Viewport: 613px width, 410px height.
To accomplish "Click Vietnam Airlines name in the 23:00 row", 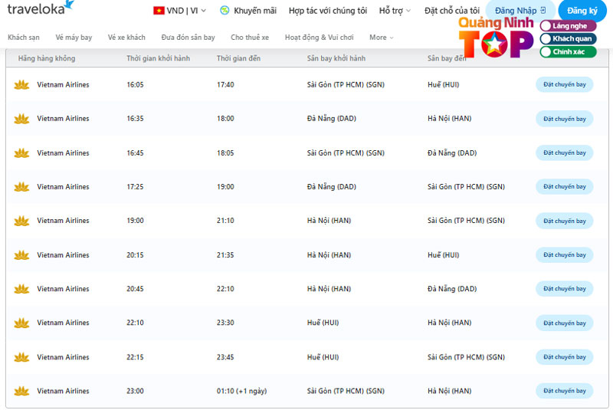I will pyautogui.click(x=63, y=391).
